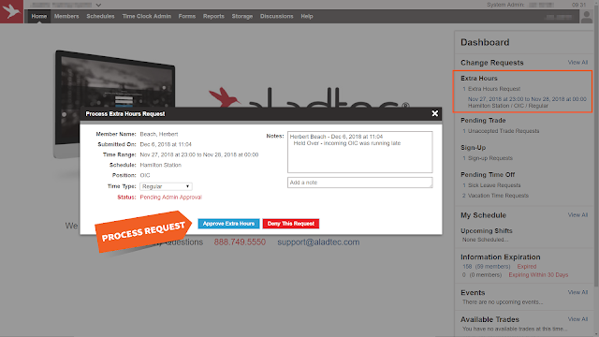This screenshot has width=599, height=337.
Task: Open the Schedules menu
Action: 100,17
